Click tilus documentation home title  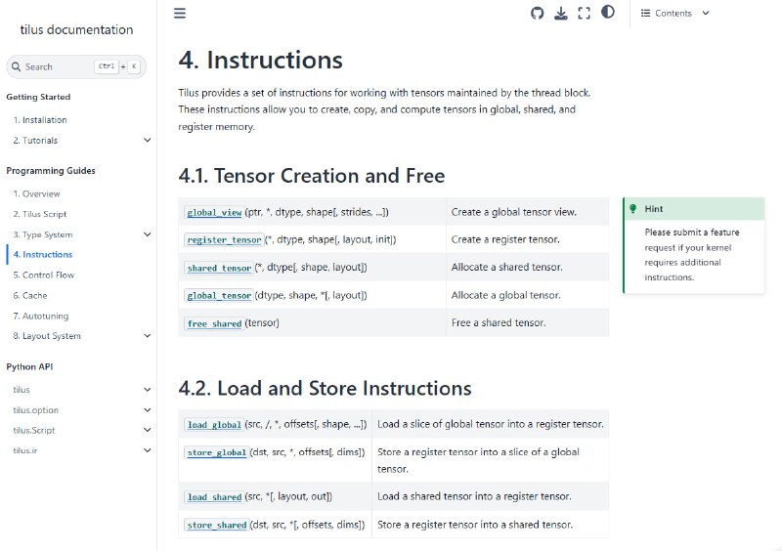tap(76, 30)
